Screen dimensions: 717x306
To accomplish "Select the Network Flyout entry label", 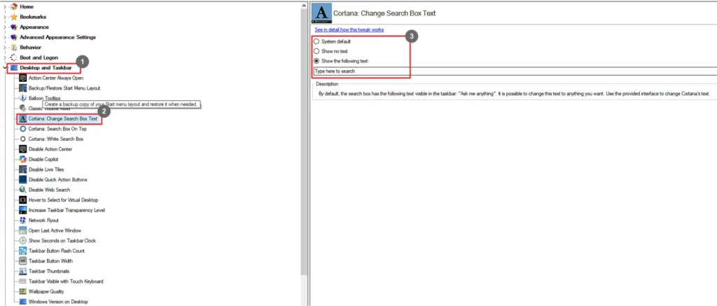I will (43, 220).
